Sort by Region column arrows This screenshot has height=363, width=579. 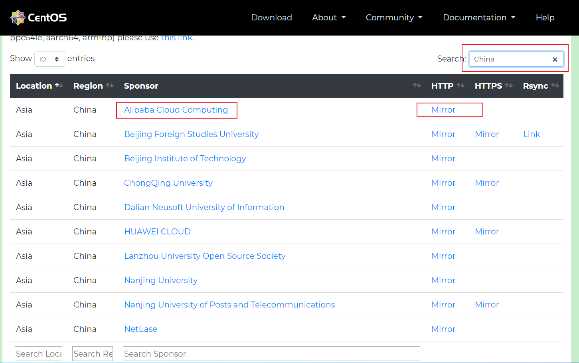coord(110,85)
